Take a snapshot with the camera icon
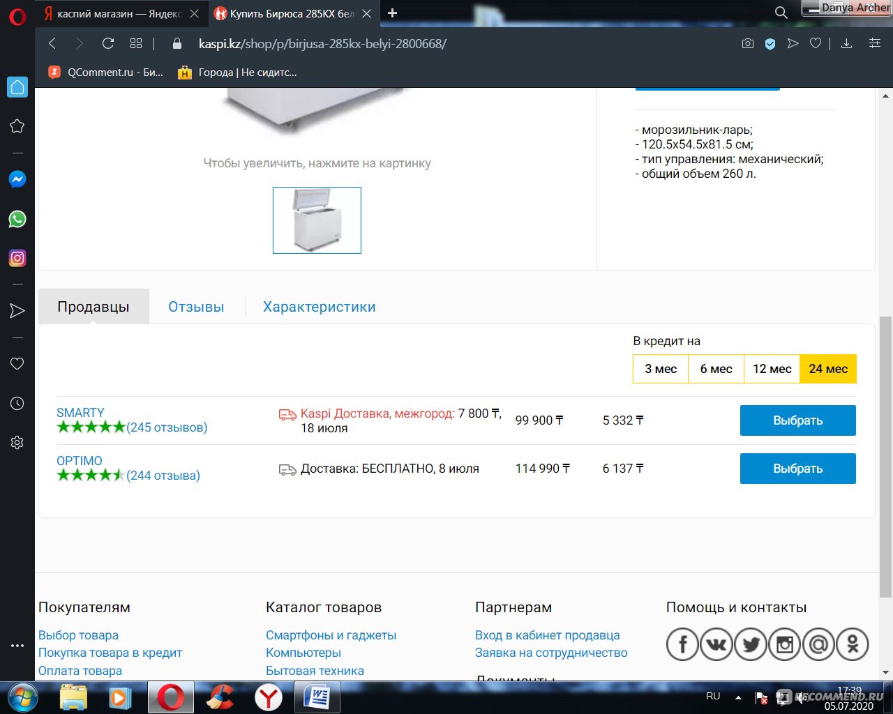This screenshot has width=893, height=714. coord(748,43)
